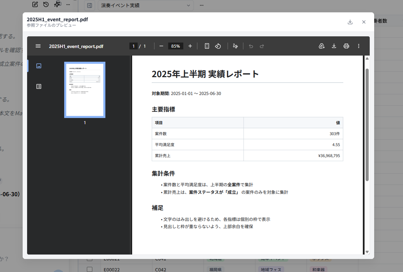Open PDF viewer sidebar hamburger menu
This screenshot has width=403, height=272.
click(38, 46)
